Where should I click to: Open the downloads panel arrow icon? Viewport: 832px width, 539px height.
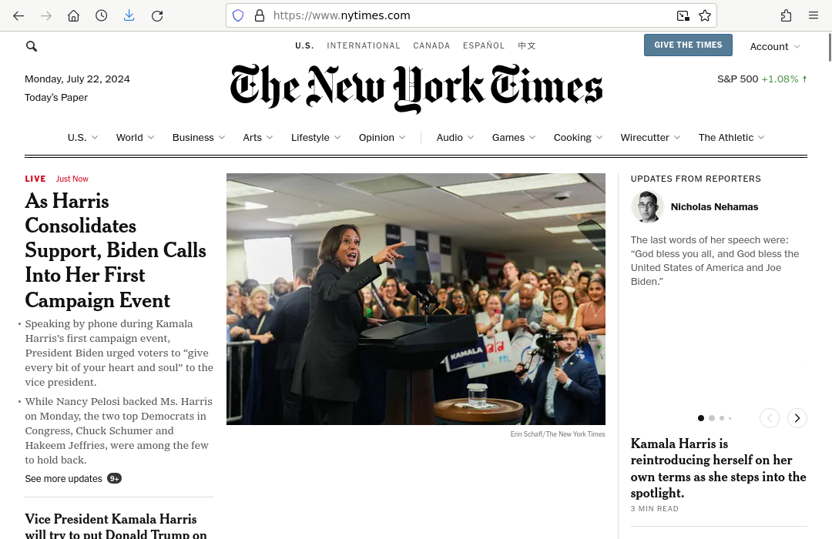point(129,16)
